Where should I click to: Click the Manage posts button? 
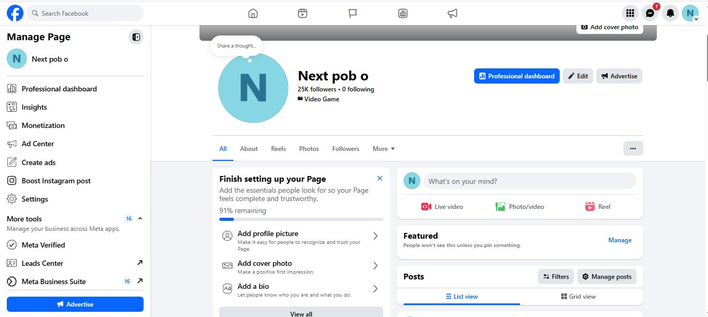tap(607, 277)
